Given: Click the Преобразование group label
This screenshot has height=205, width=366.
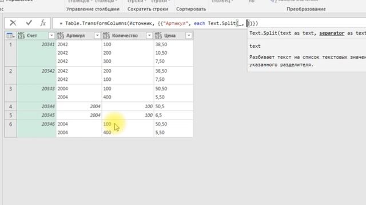Looking at the screenshot, I should (x=306, y=9).
